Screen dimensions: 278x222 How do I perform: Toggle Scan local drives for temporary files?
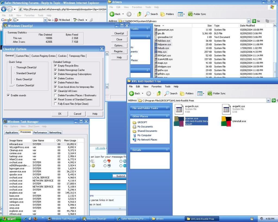[55, 87]
